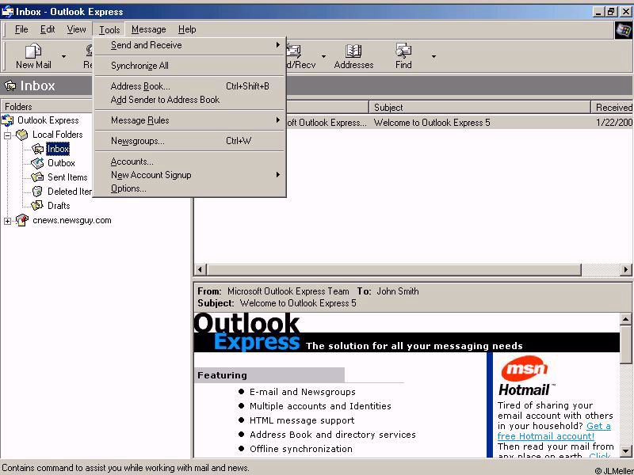Open the Deleted Items folder
The image size is (634, 475).
(x=69, y=192)
